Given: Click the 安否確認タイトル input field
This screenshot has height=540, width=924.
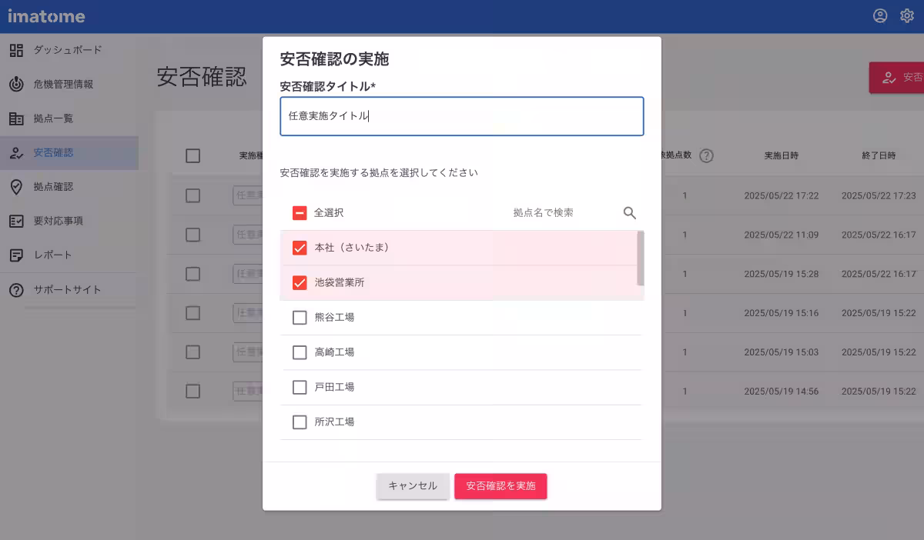Looking at the screenshot, I should click(x=462, y=115).
